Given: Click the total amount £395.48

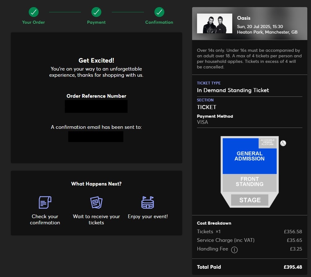Looking at the screenshot, I should 293,267.
